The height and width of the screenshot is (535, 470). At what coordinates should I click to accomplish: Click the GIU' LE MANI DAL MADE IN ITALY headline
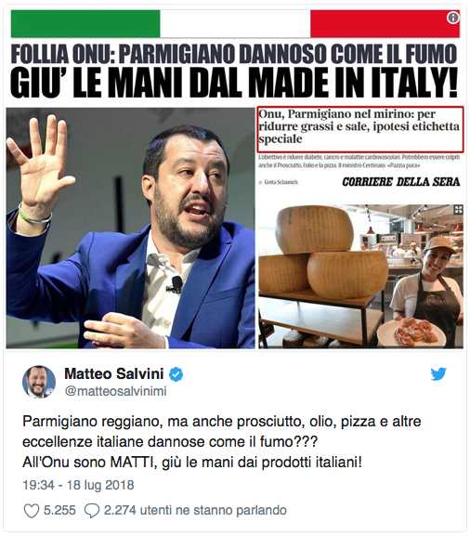234,84
